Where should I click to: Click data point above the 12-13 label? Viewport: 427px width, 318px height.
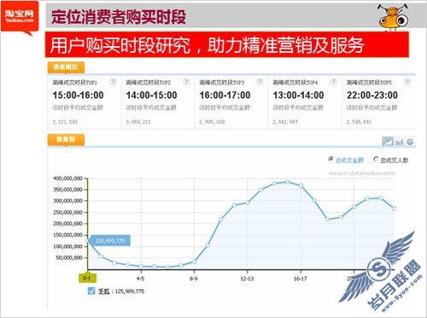click(x=248, y=203)
